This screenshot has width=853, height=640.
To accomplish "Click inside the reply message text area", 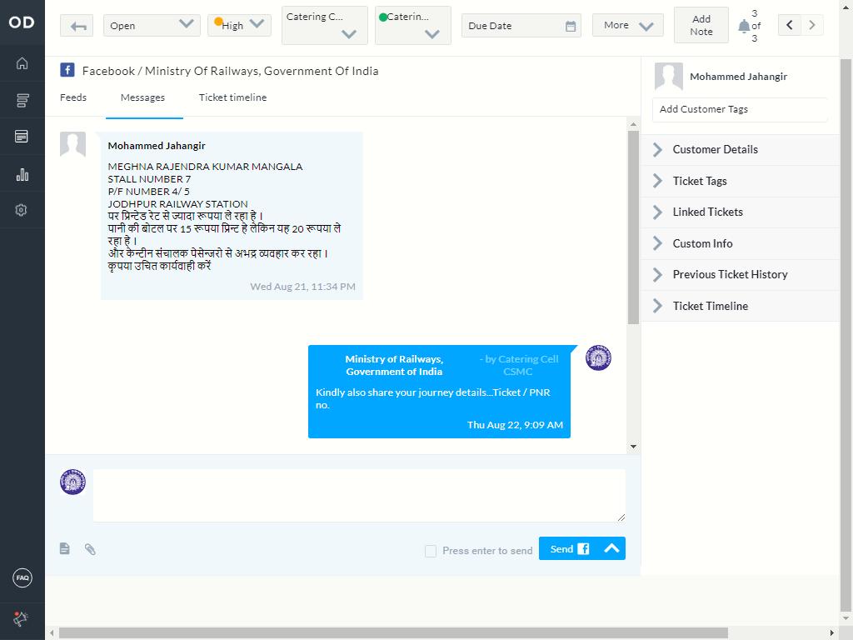I will click(x=359, y=496).
